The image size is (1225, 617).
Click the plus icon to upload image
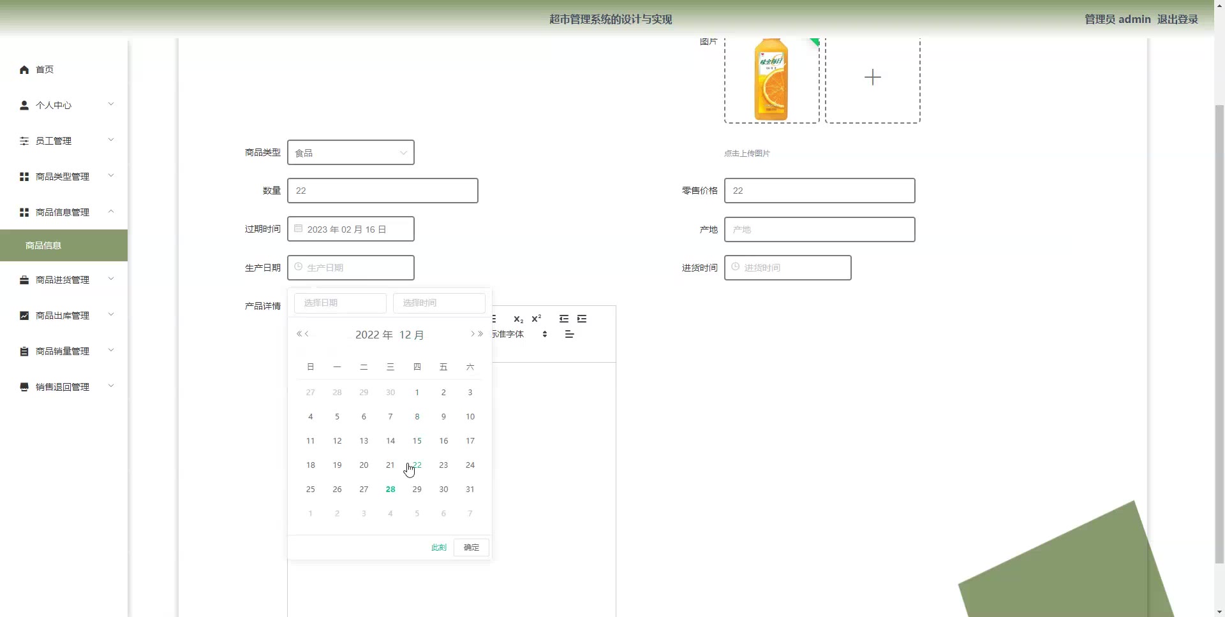pyautogui.click(x=873, y=78)
